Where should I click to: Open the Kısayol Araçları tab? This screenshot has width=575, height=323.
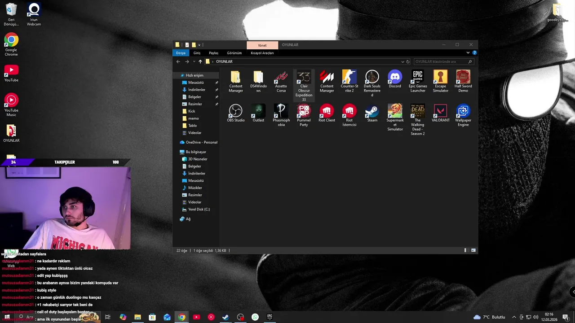(262, 53)
